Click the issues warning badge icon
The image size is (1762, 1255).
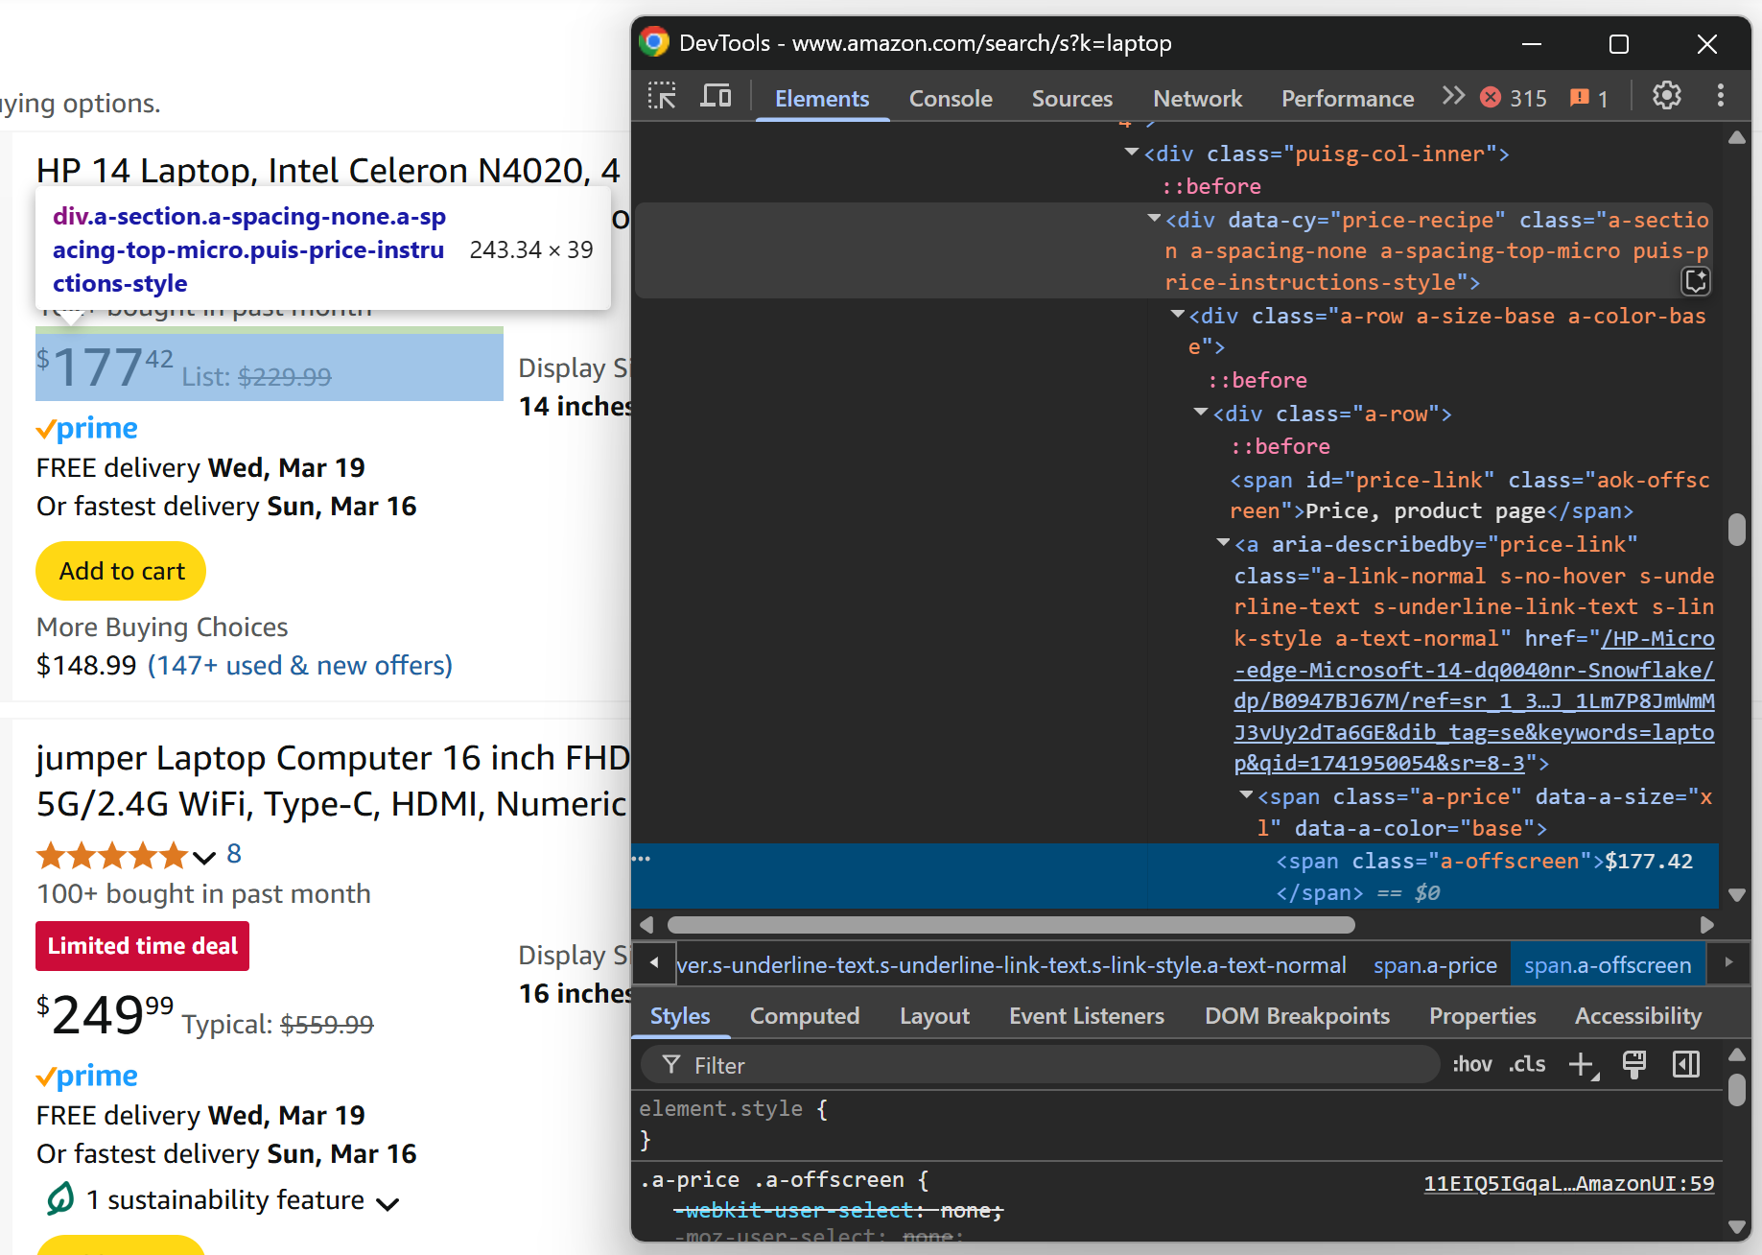(1579, 98)
